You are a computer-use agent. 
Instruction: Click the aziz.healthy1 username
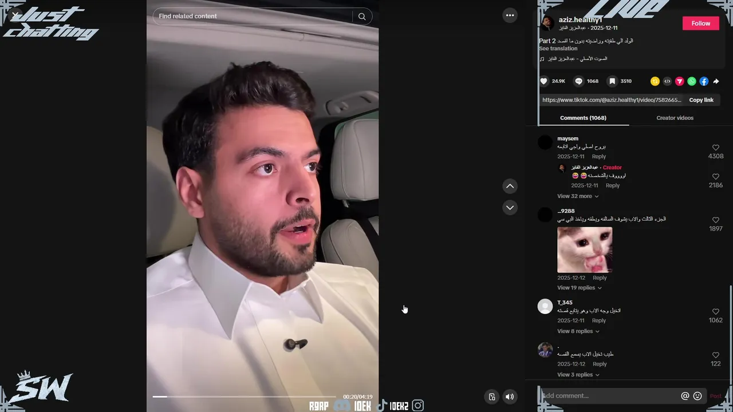tap(580, 20)
